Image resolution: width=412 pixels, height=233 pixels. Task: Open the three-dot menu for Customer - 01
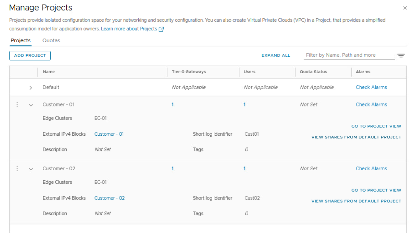point(17,105)
